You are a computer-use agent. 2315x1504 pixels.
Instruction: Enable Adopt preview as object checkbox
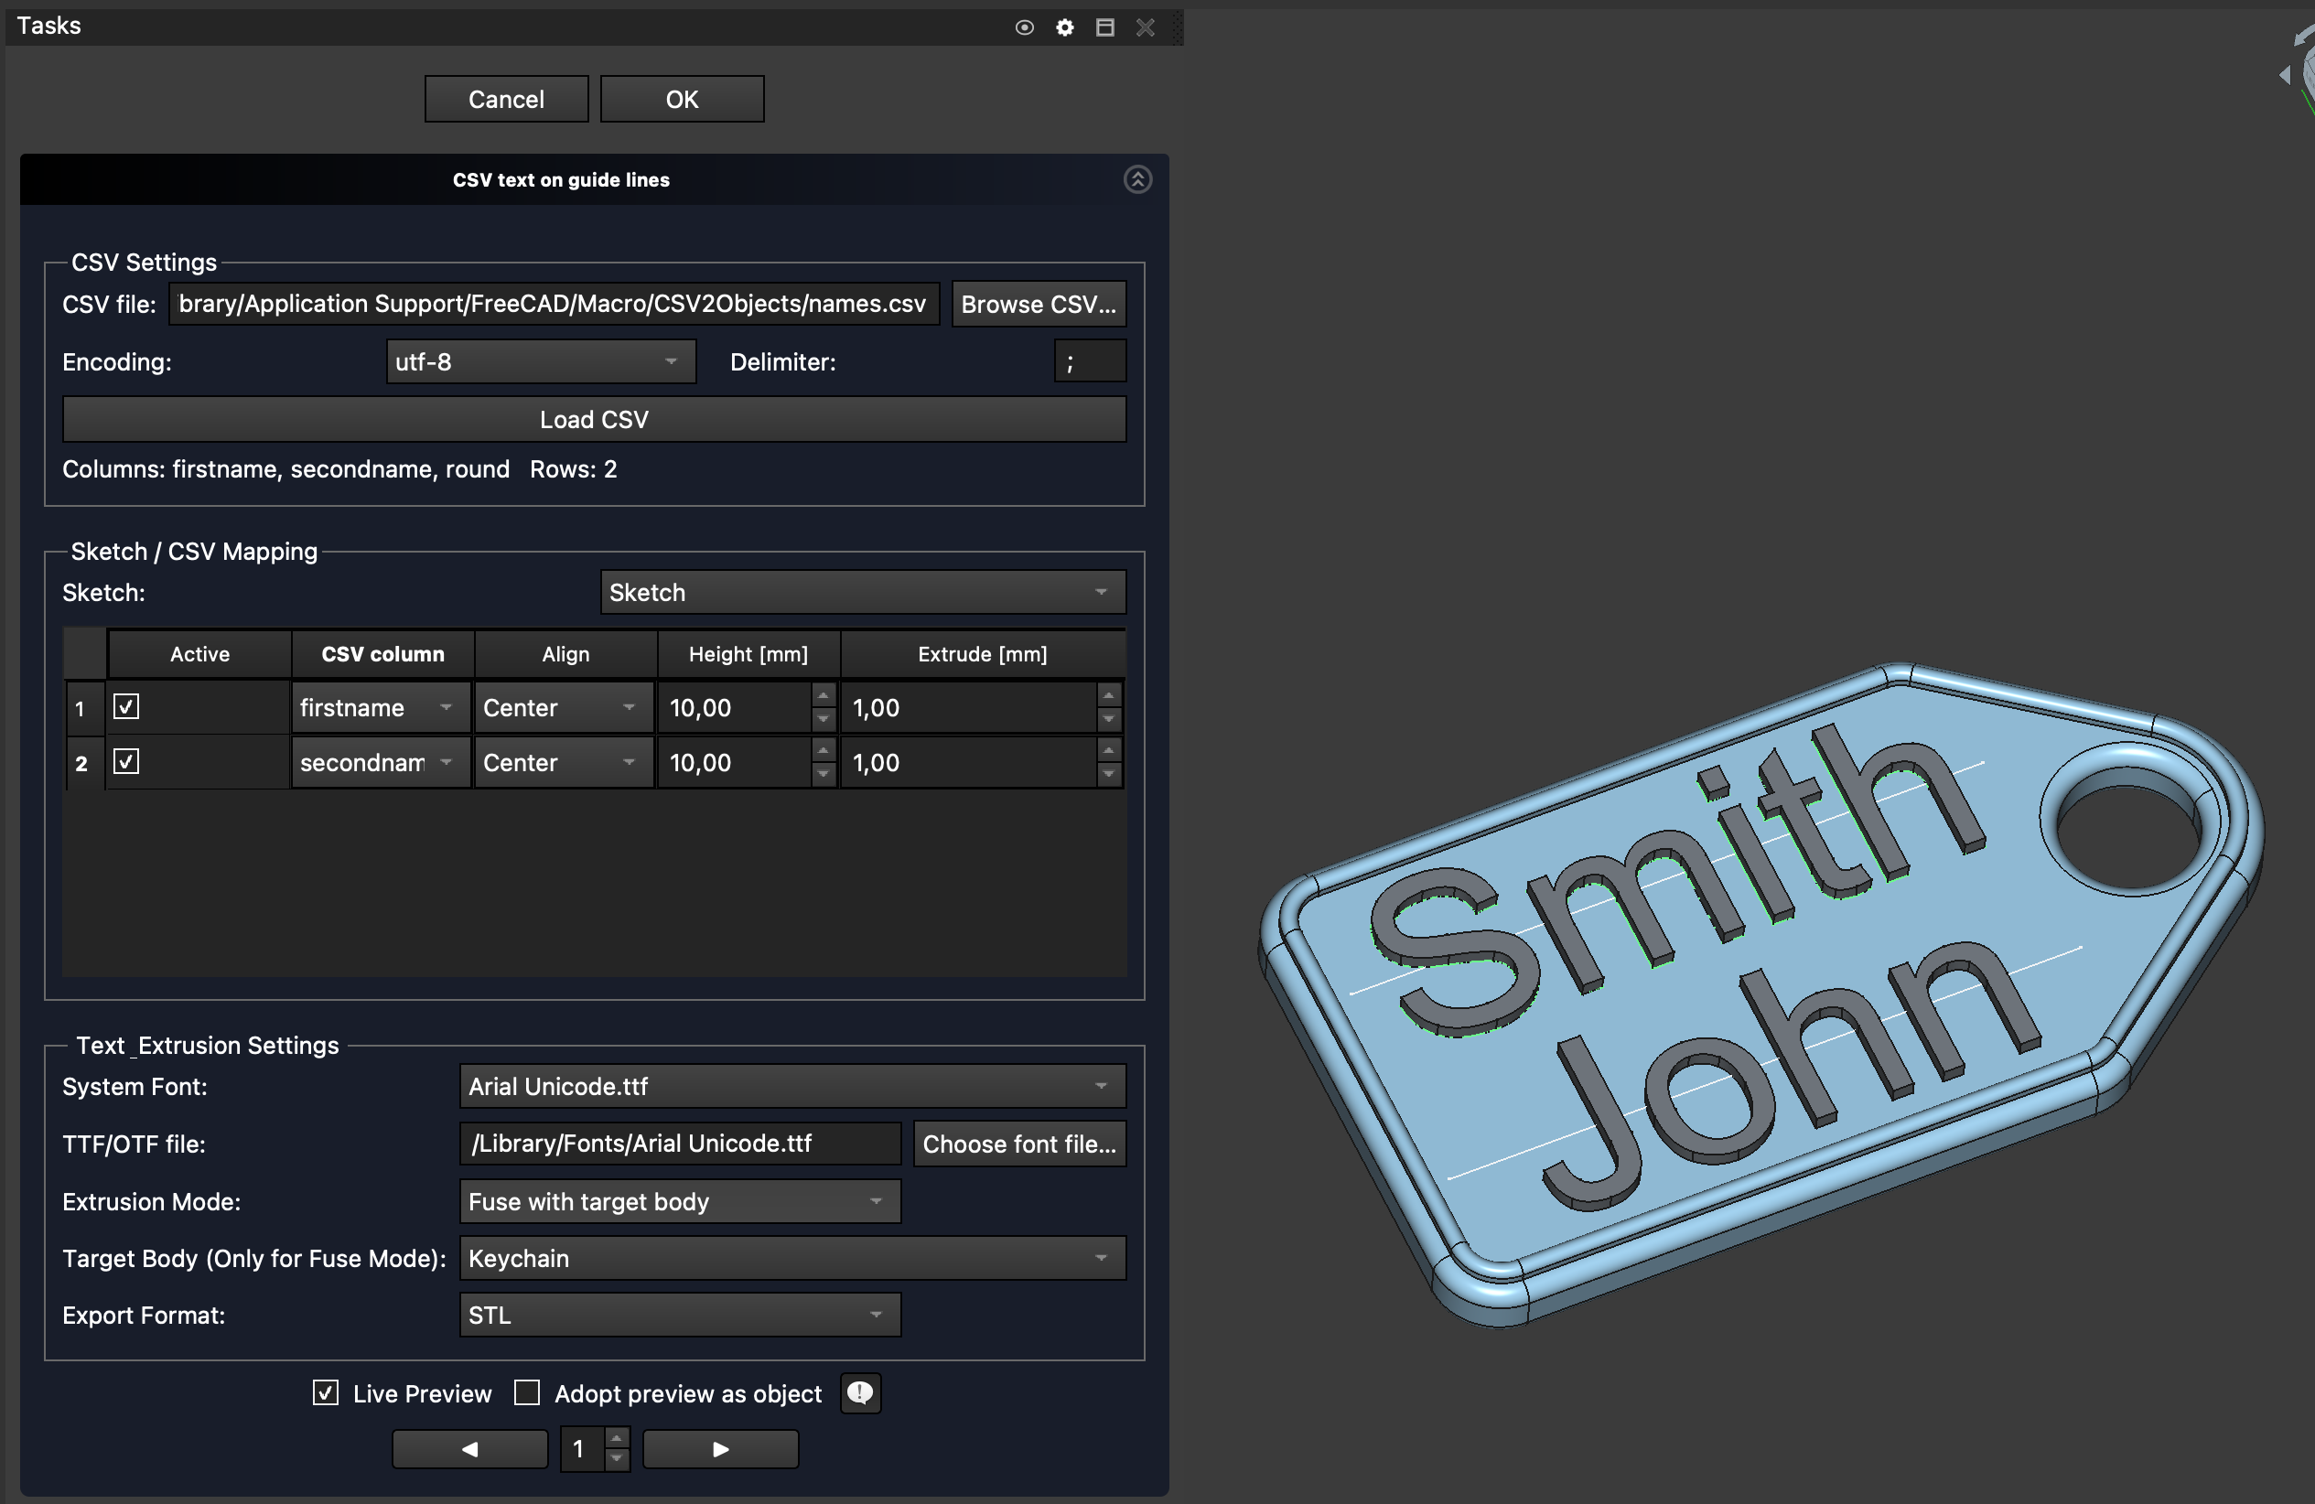point(527,1393)
